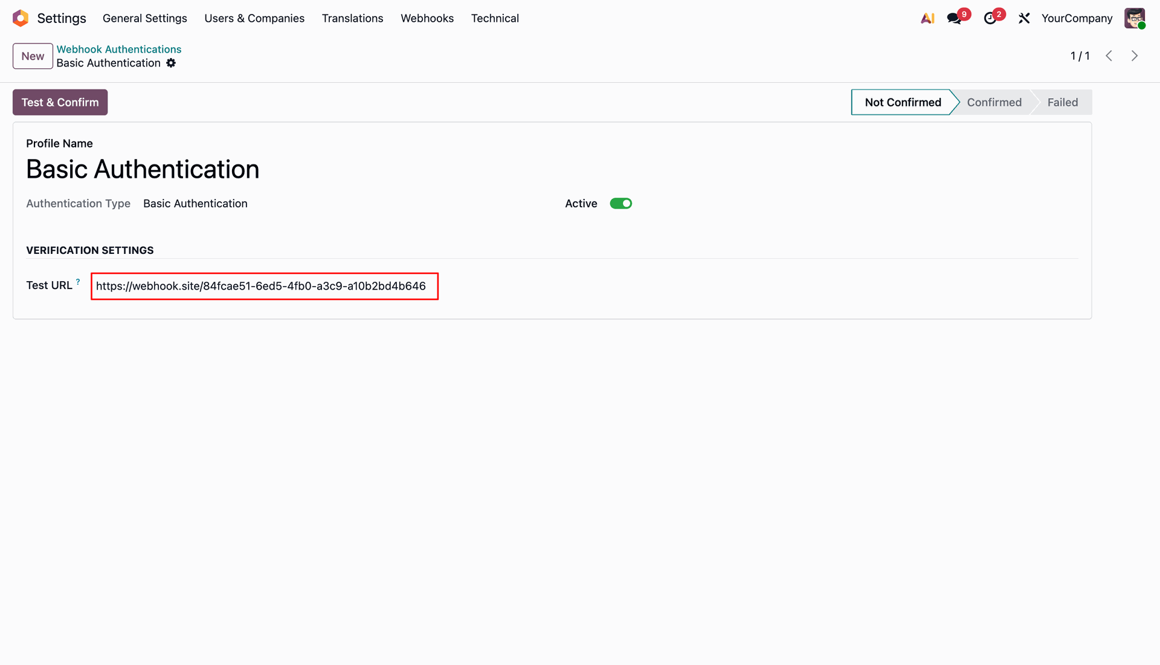
Task: Show Test URL help tooltip question mark
Action: [78, 281]
